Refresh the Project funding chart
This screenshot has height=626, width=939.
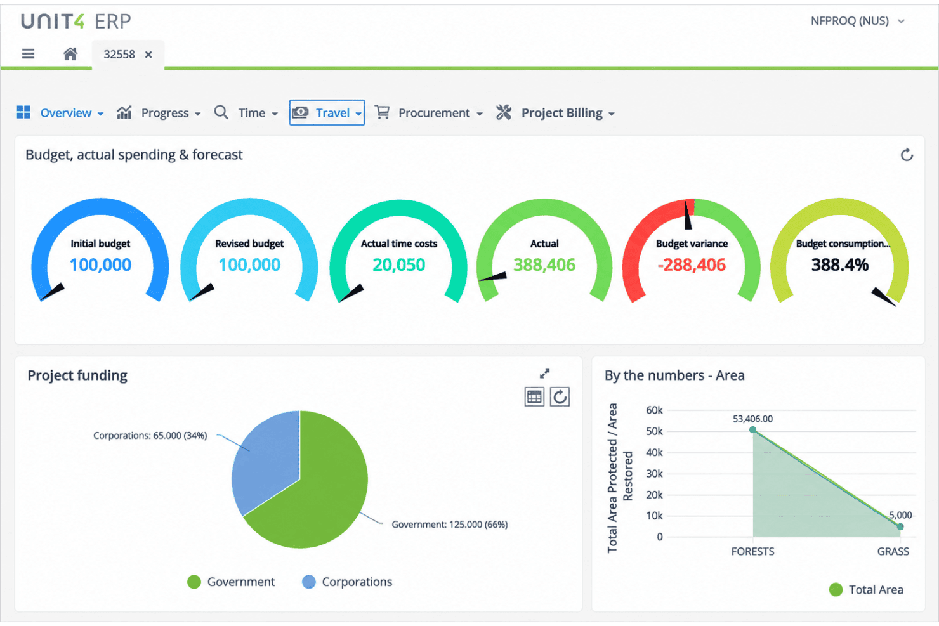[560, 397]
